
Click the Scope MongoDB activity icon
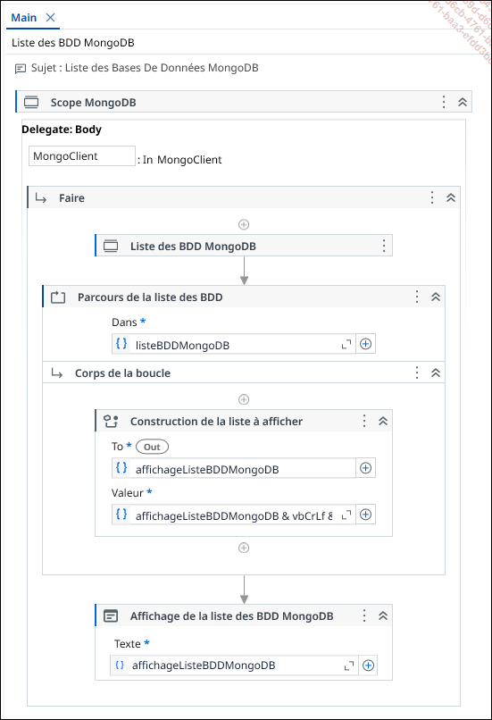pos(31,102)
